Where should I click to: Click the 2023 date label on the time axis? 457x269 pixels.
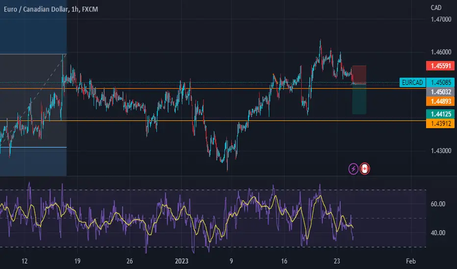click(x=181, y=261)
